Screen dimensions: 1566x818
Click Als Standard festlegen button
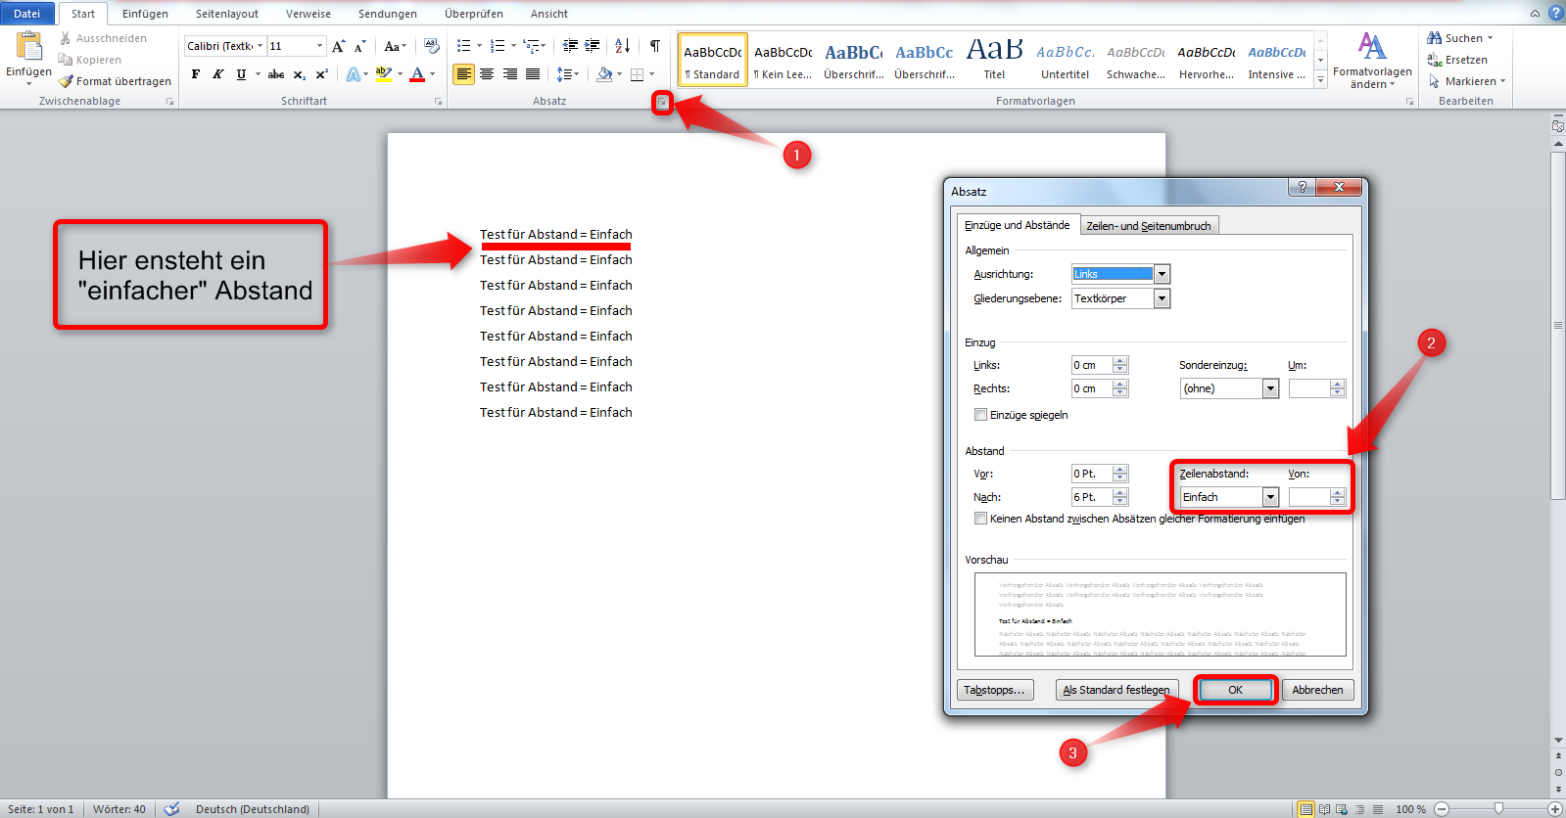(1116, 690)
